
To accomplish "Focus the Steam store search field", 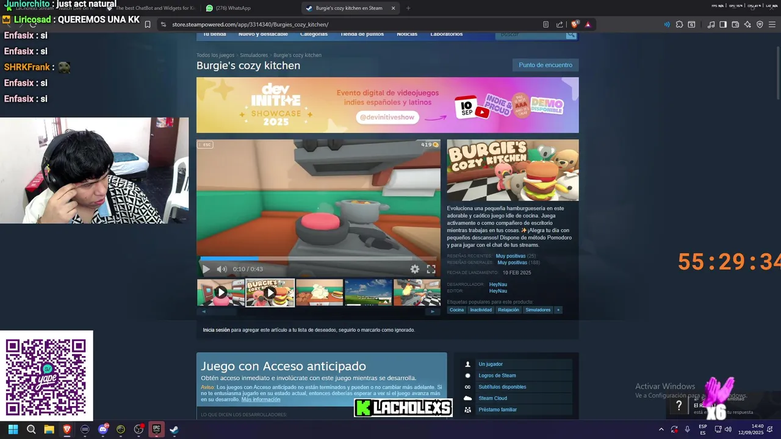I will point(530,35).
